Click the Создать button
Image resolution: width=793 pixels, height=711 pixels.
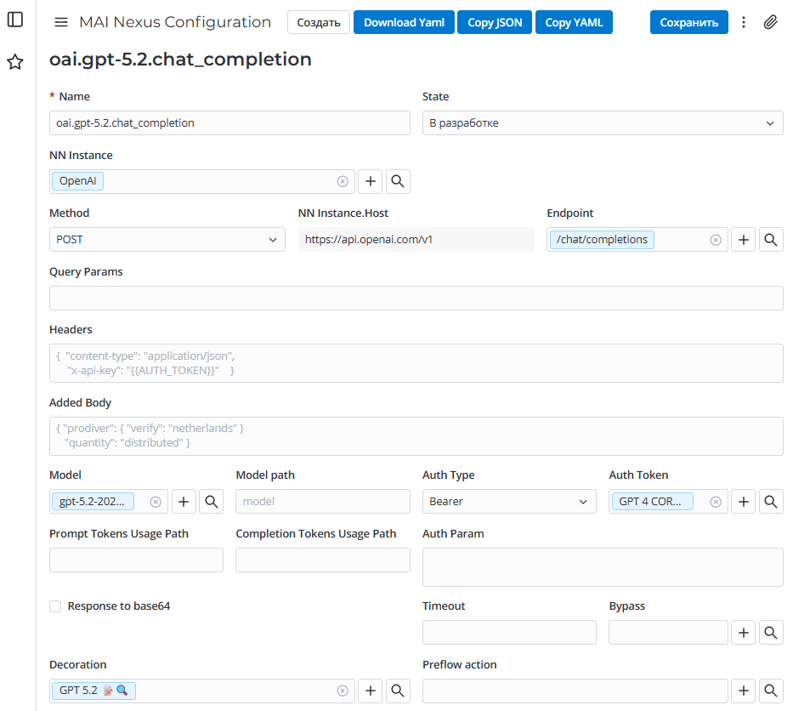pyautogui.click(x=319, y=22)
